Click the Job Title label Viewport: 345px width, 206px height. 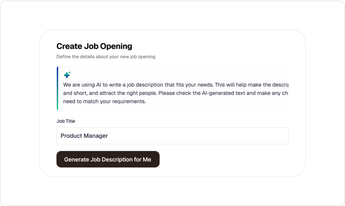pos(66,121)
